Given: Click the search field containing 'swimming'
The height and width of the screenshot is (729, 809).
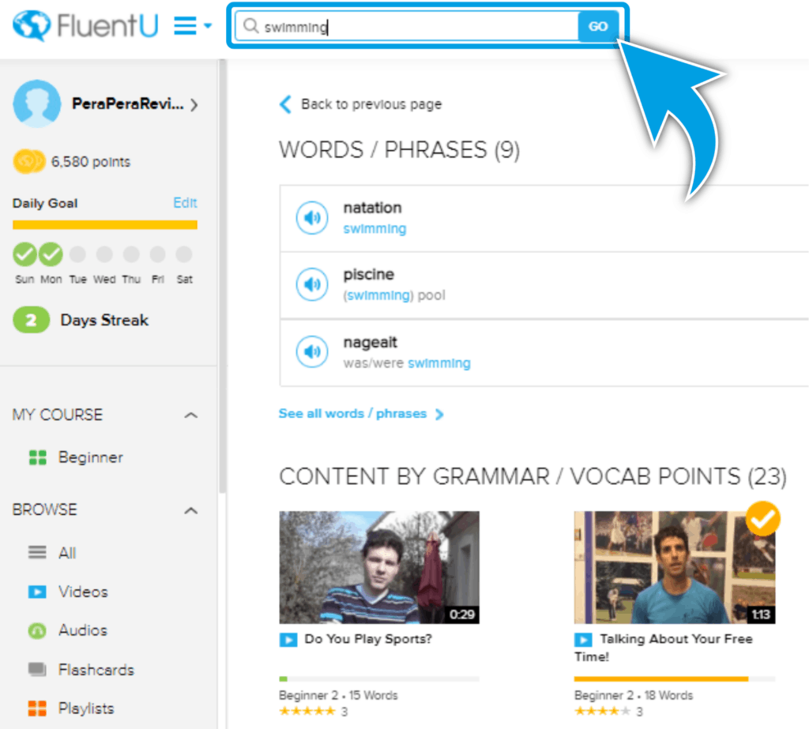Looking at the screenshot, I should pyautogui.click(x=407, y=26).
